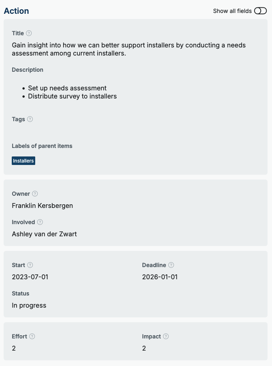
Task: Click owner name Franklin Kersbergen
Action: [x=42, y=205]
